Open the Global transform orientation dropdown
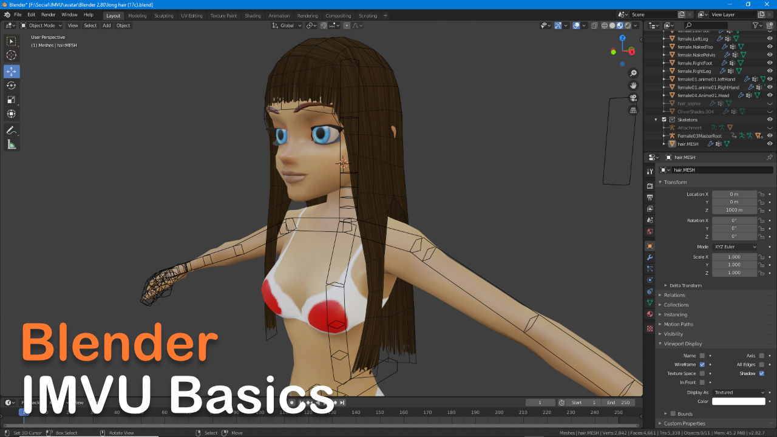The height and width of the screenshot is (437, 777). coord(285,25)
